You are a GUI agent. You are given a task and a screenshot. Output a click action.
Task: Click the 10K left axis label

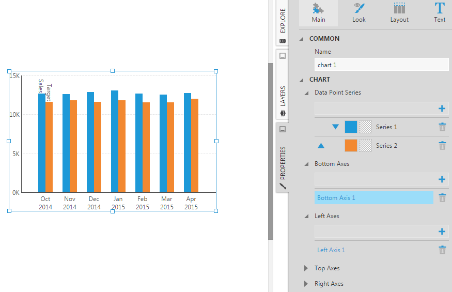[x=14, y=115]
